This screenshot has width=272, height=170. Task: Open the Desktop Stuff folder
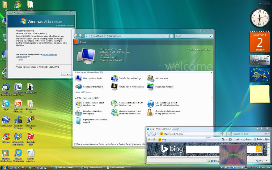click(30, 89)
